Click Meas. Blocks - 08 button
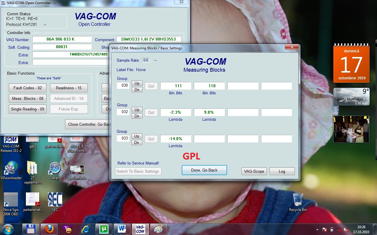This screenshot has height=235, width=377. [28, 98]
